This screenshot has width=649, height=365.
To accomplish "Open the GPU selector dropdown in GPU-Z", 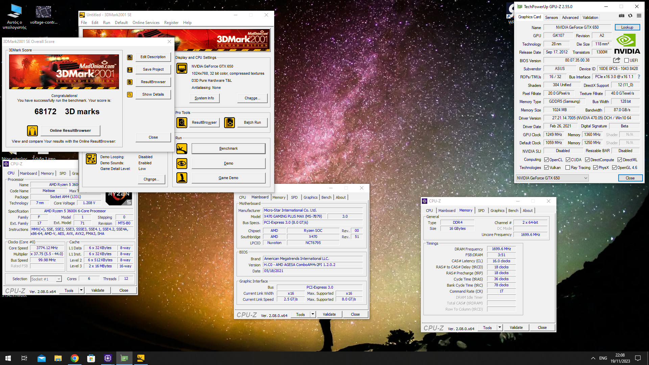I will pos(552,178).
